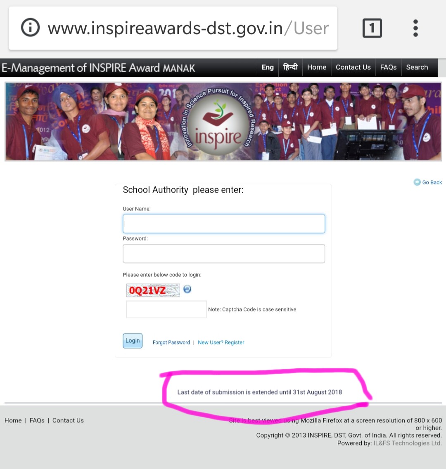The height and width of the screenshot is (469, 446).
Task: Open Search in top navigation bar
Action: (x=417, y=67)
